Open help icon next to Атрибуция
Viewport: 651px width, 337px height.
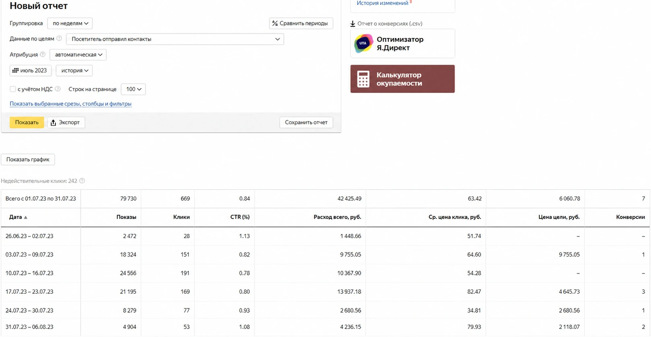tap(43, 54)
